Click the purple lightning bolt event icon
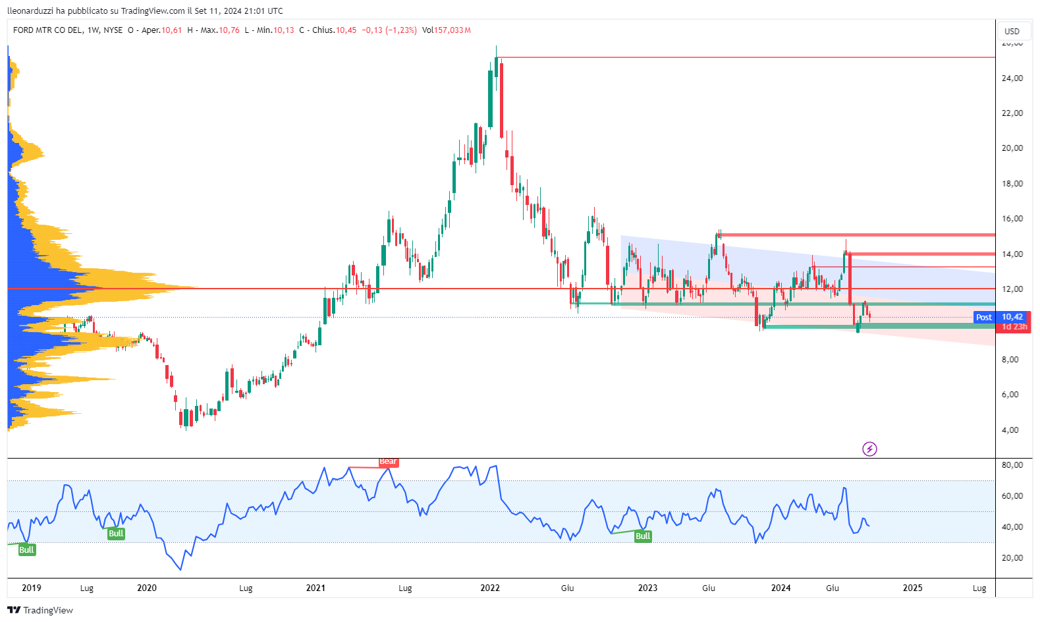Screen dimensions: 1040x622 point(869,449)
